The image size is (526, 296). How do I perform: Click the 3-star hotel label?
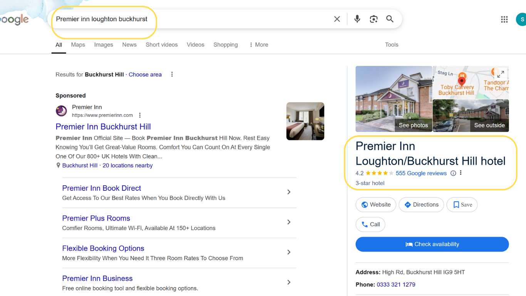[x=370, y=183]
